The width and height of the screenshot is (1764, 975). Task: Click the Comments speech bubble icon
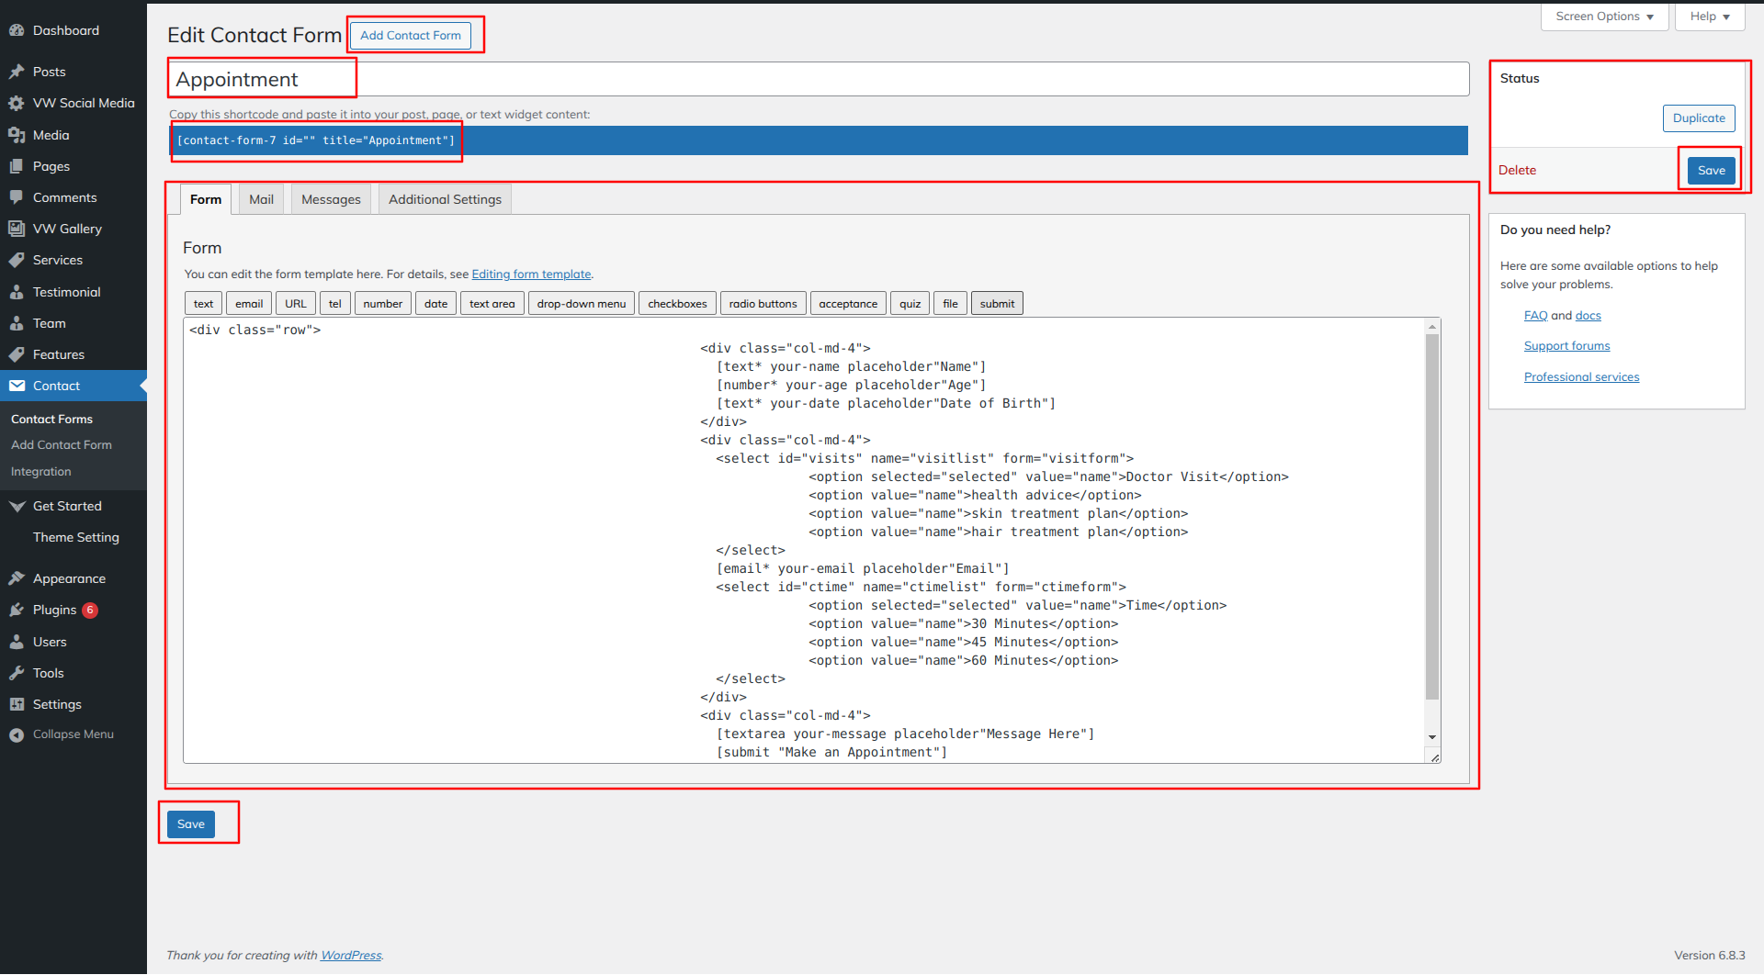tap(17, 197)
